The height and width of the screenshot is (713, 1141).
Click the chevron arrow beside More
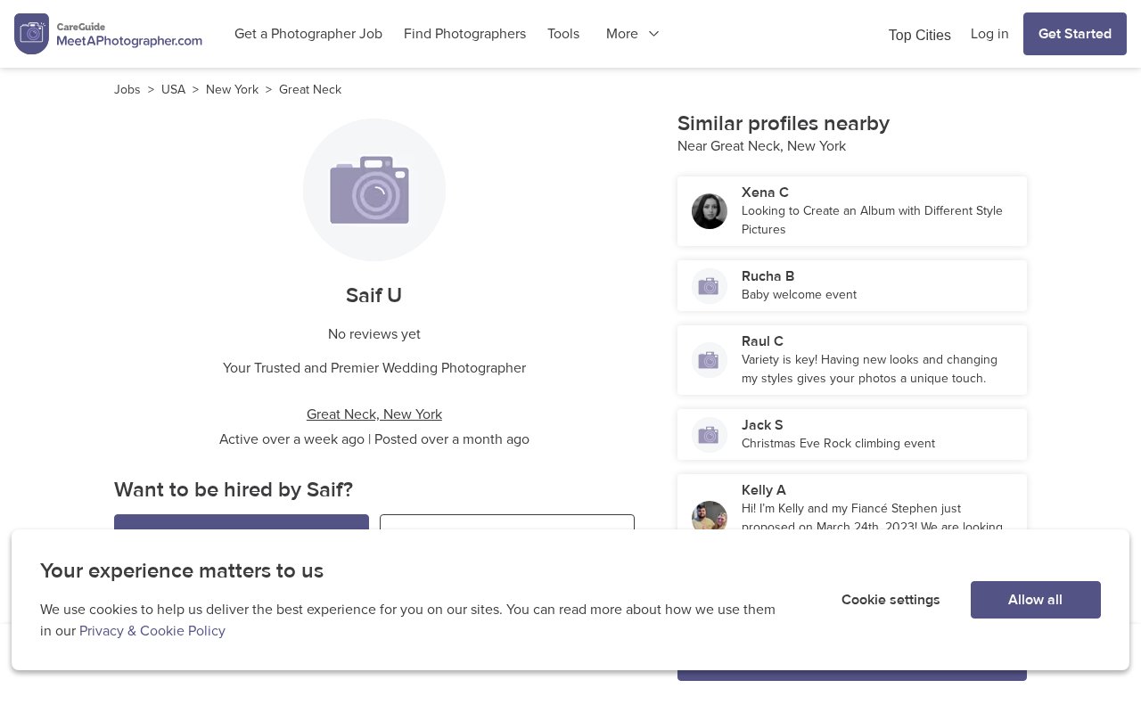pyautogui.click(x=653, y=34)
